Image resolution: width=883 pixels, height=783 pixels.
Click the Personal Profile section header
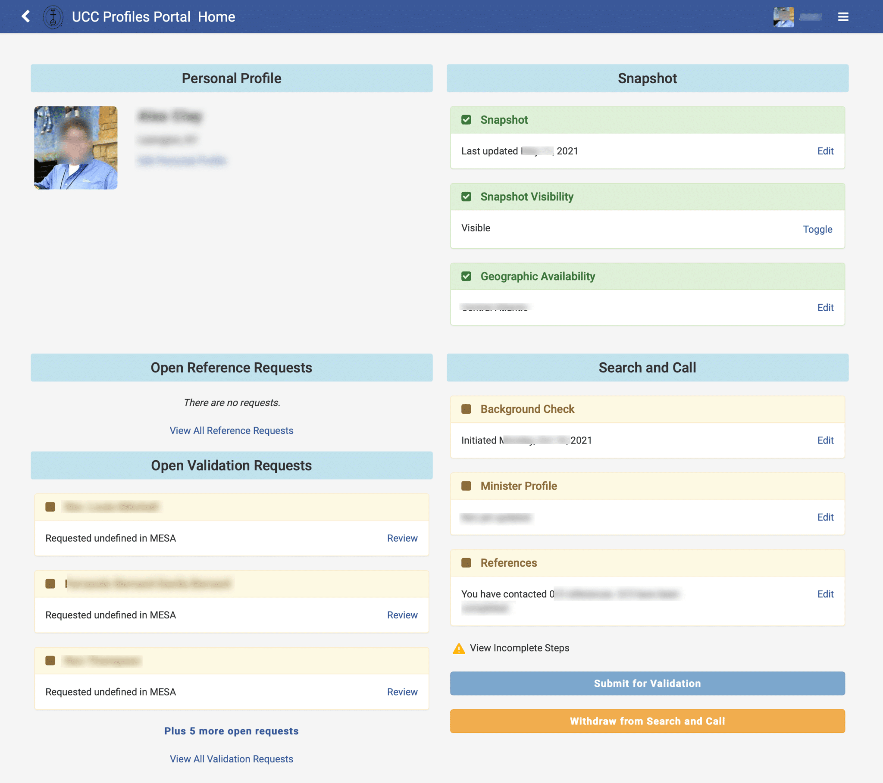231,78
